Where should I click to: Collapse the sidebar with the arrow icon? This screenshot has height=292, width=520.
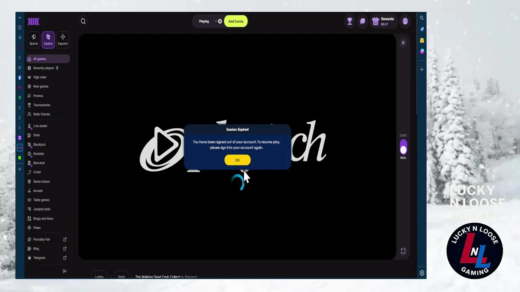pos(65,271)
